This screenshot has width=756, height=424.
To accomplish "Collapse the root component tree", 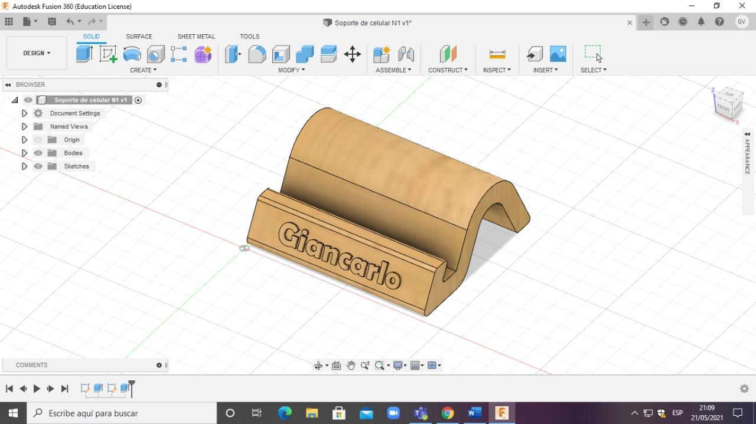I will pos(15,100).
